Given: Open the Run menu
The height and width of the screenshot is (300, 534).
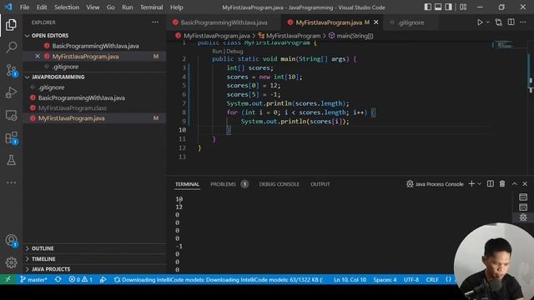Looking at the screenshot, I should [x=128, y=7].
